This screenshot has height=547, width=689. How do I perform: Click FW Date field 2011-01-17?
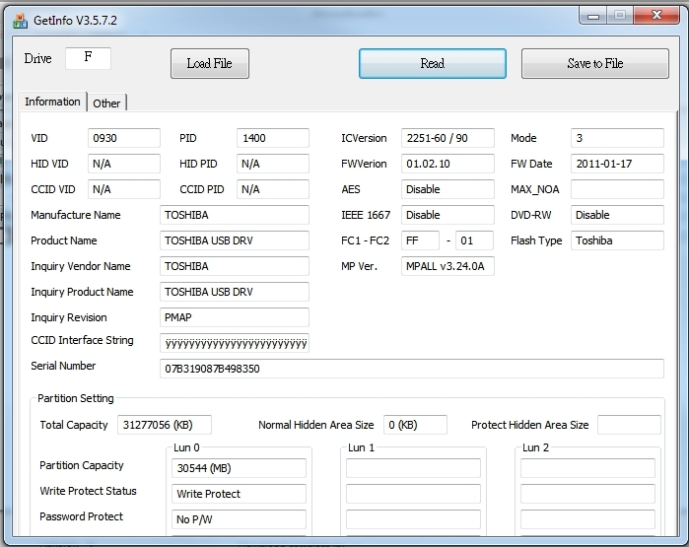(x=617, y=164)
